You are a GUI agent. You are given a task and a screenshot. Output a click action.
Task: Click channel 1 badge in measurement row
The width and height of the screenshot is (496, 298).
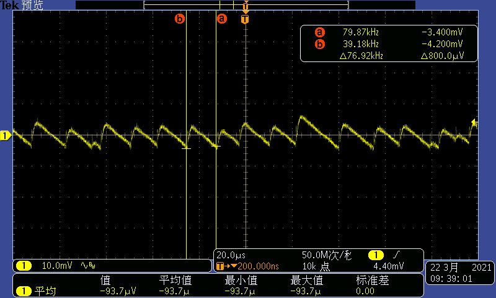(24, 291)
